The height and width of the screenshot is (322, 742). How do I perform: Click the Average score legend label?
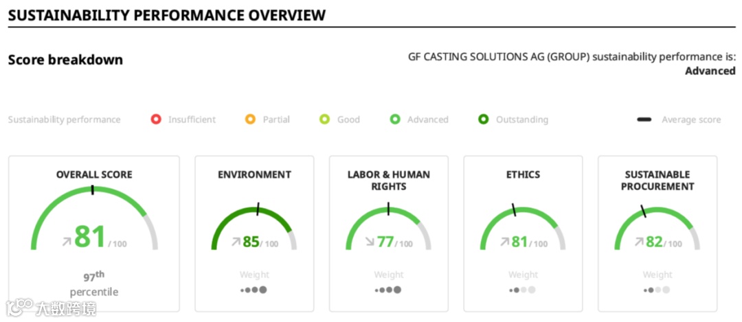point(691,119)
